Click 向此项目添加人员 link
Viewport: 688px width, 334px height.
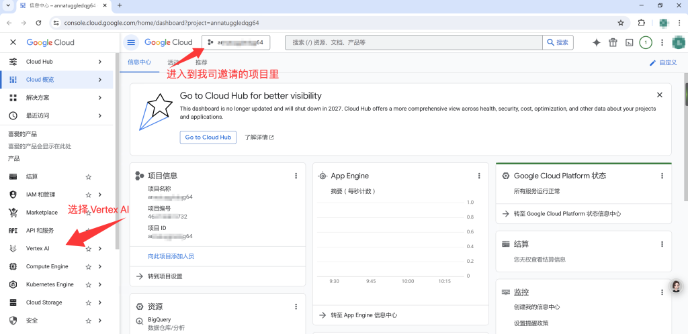(171, 256)
